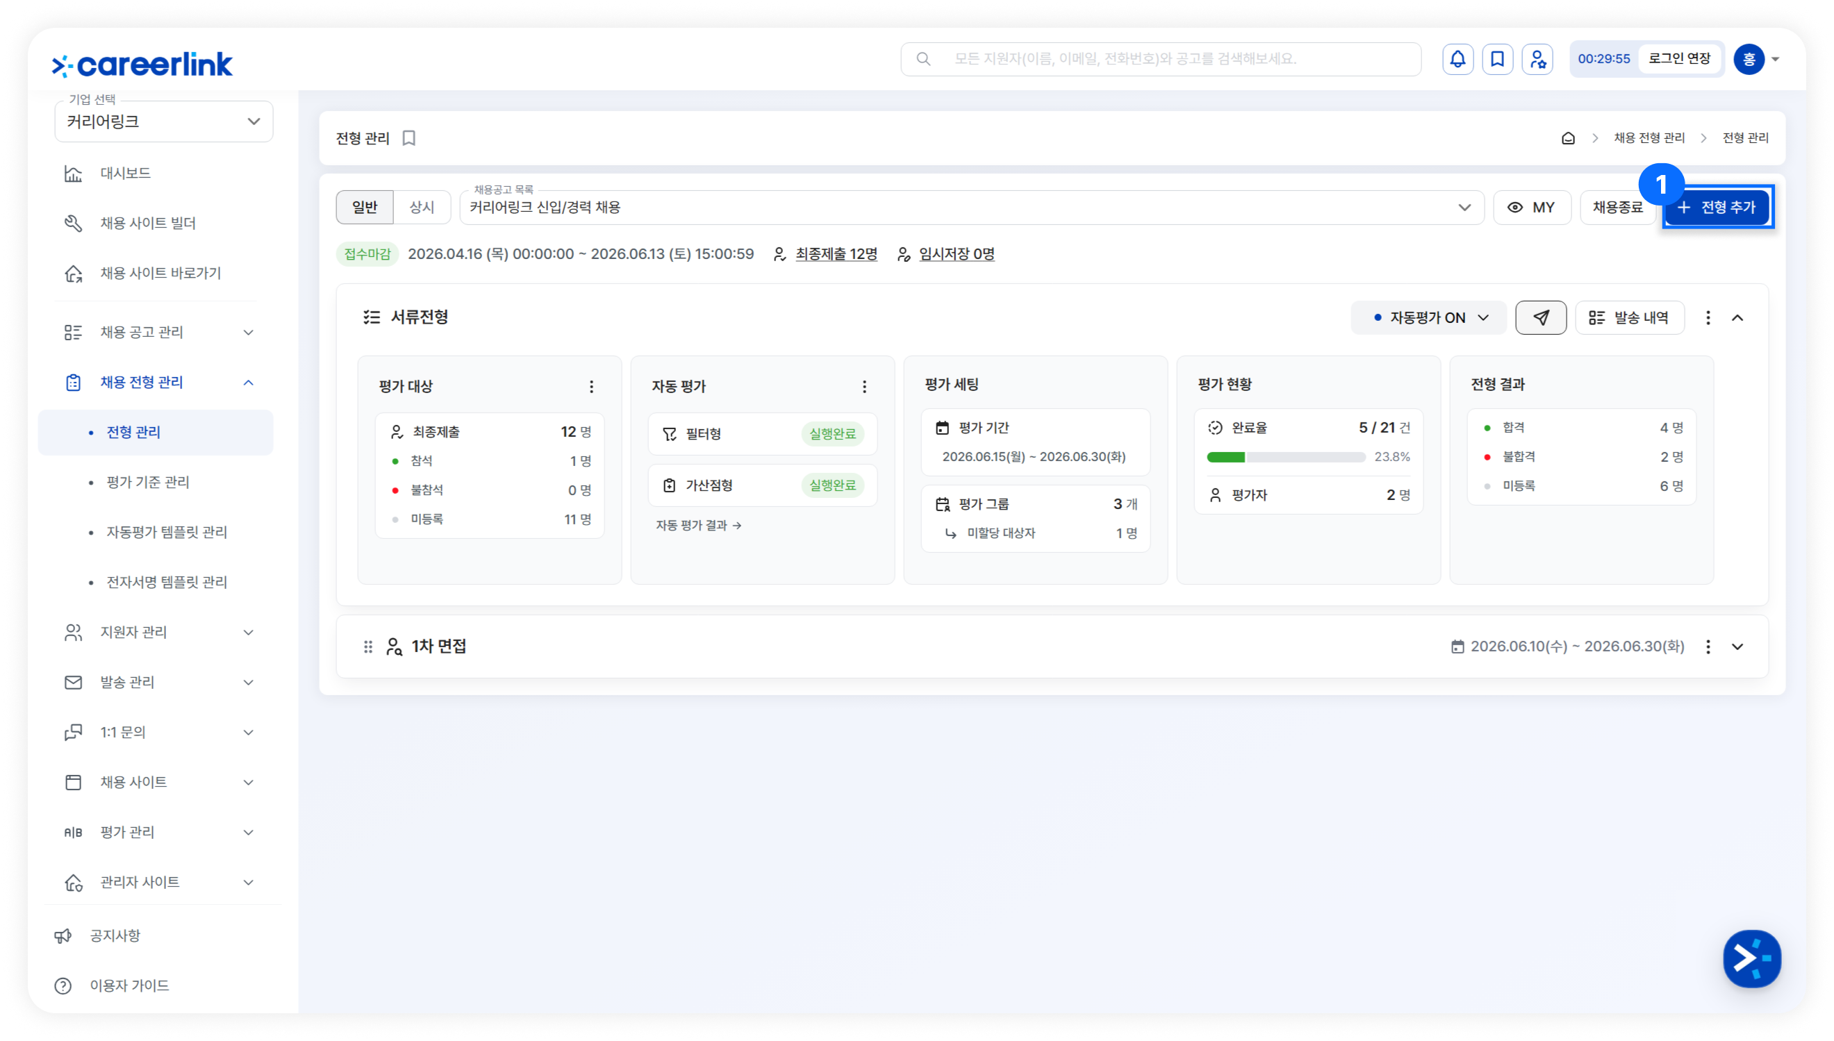
Task: Click the 채용 사이트 바로가기 house icon
Action: click(73, 273)
